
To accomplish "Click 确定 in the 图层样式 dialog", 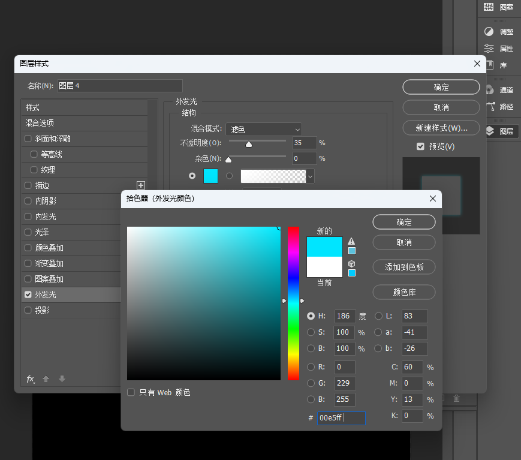I will (x=441, y=87).
